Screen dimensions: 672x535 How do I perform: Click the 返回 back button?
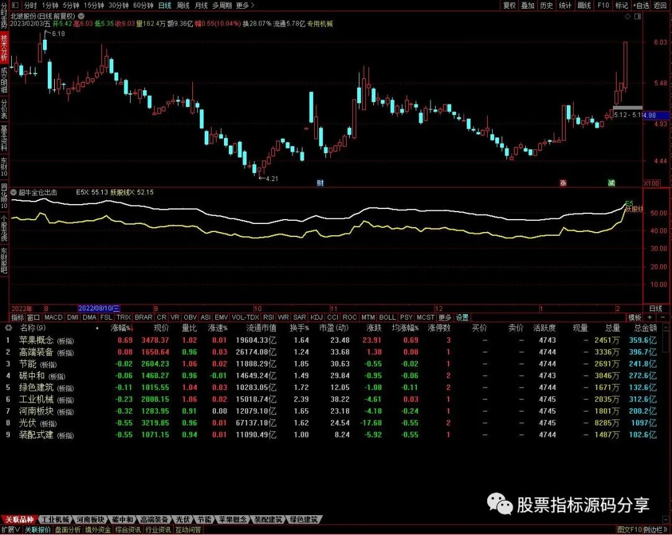point(660,5)
